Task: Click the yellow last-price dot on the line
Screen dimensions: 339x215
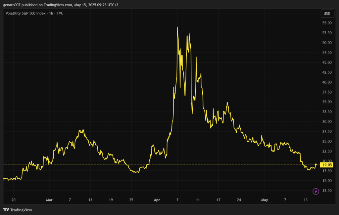Action: pyautogui.click(x=316, y=164)
